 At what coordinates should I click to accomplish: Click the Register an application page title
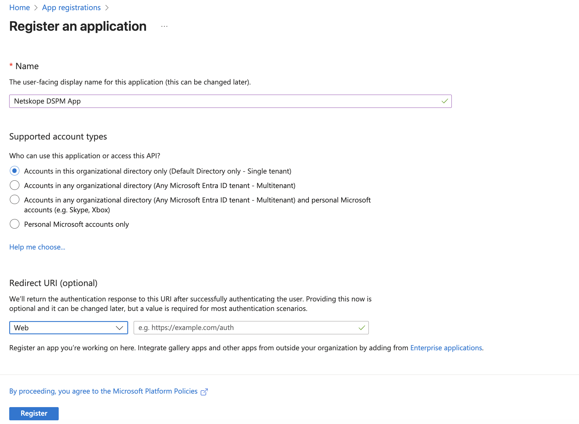tap(78, 26)
